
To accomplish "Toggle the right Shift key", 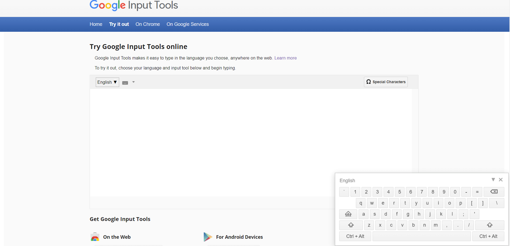I will point(489,225).
